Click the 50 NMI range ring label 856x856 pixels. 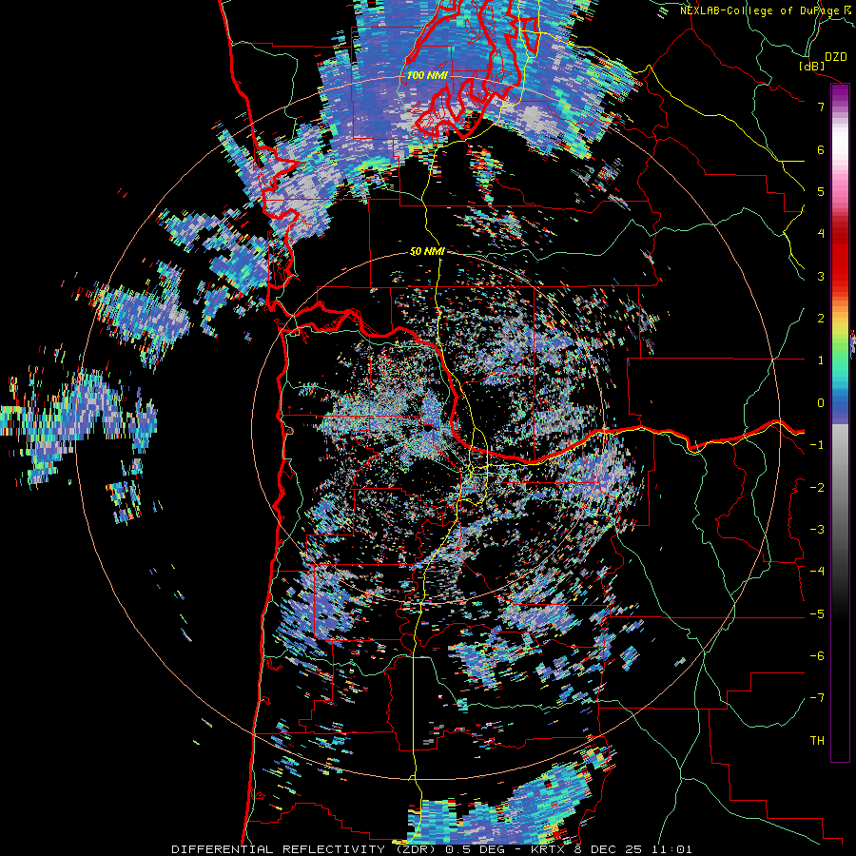coord(427,251)
